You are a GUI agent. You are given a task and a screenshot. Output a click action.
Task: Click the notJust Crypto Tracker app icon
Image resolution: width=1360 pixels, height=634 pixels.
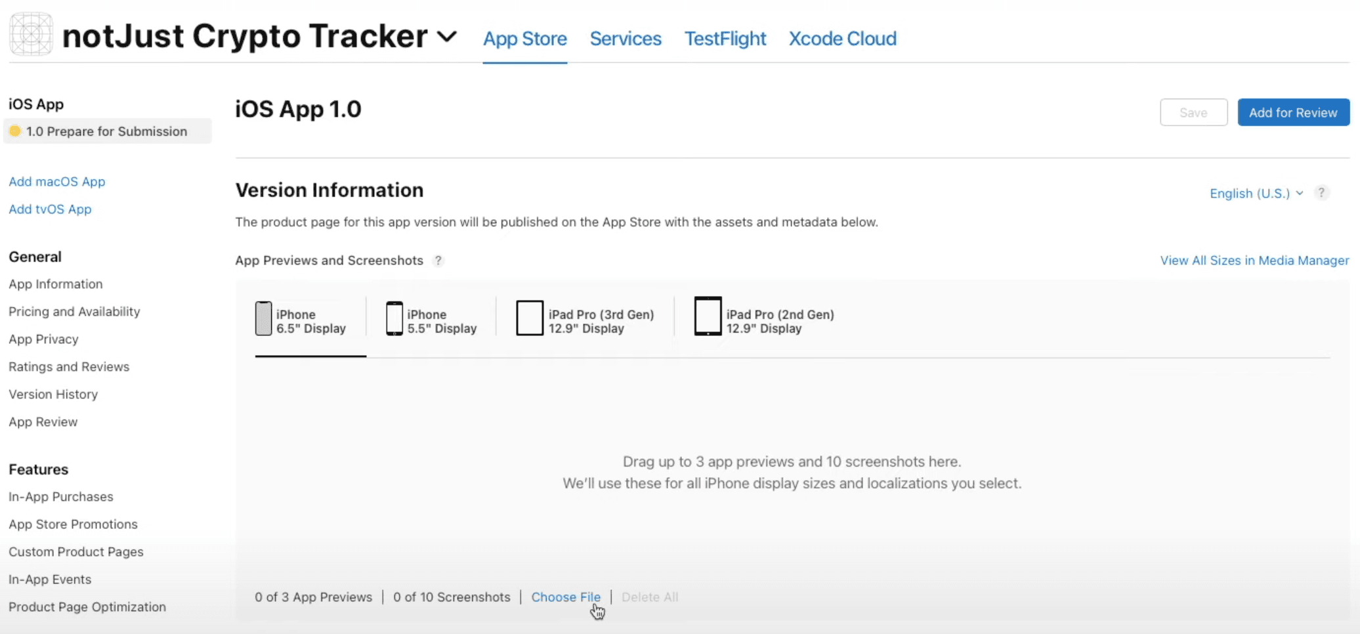point(30,34)
